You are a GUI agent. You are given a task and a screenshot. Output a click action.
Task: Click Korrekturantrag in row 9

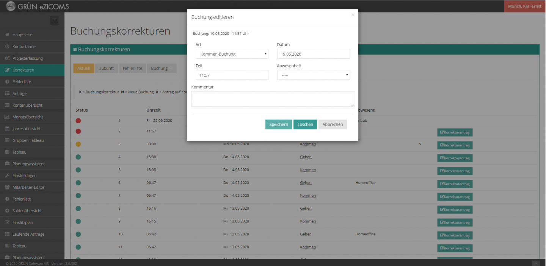(x=455, y=222)
